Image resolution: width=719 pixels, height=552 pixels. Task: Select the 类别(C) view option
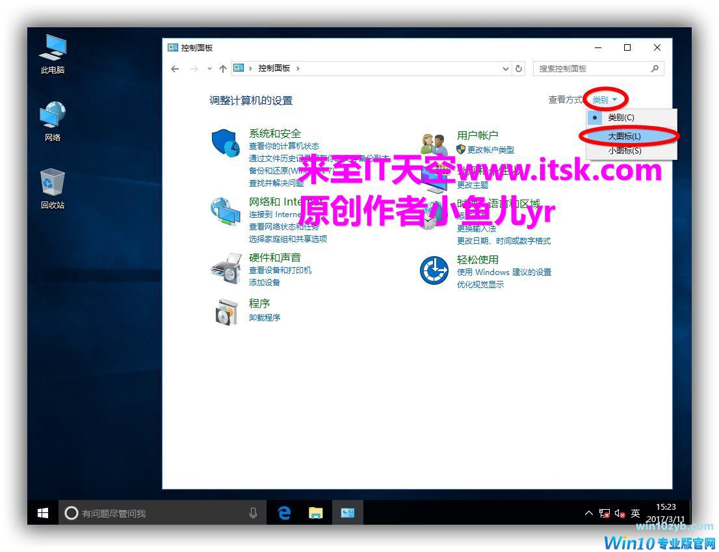631,118
